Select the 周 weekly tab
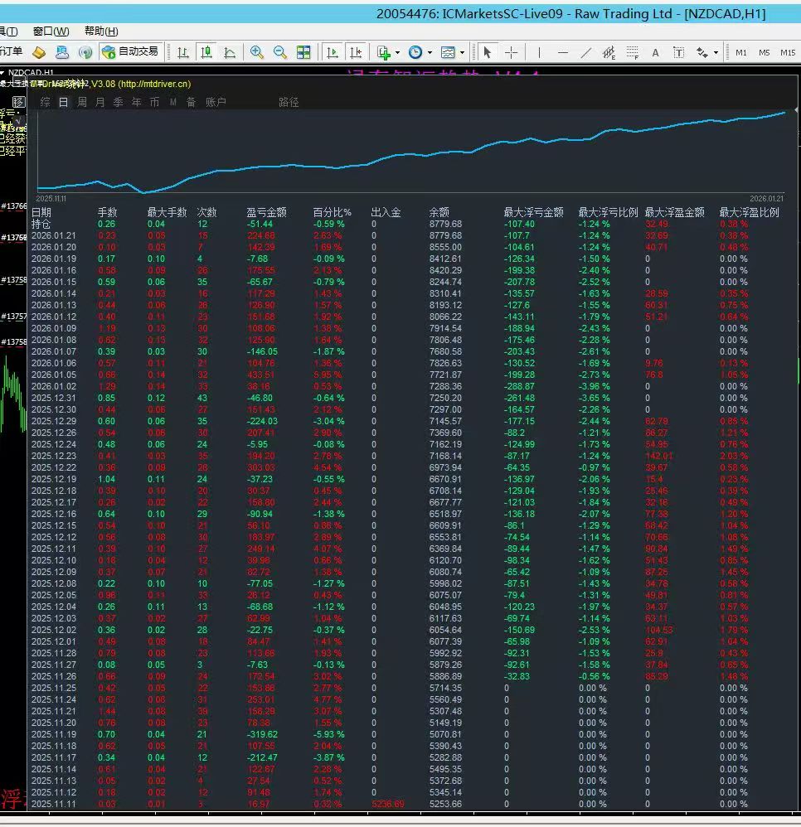801x827 pixels. (x=82, y=102)
